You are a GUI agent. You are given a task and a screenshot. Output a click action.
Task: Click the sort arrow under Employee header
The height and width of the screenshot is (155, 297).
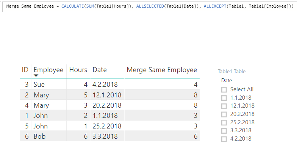pos(36,76)
